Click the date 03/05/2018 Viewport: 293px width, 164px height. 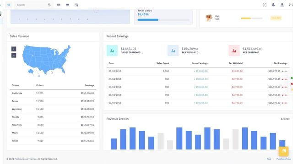[115, 71]
